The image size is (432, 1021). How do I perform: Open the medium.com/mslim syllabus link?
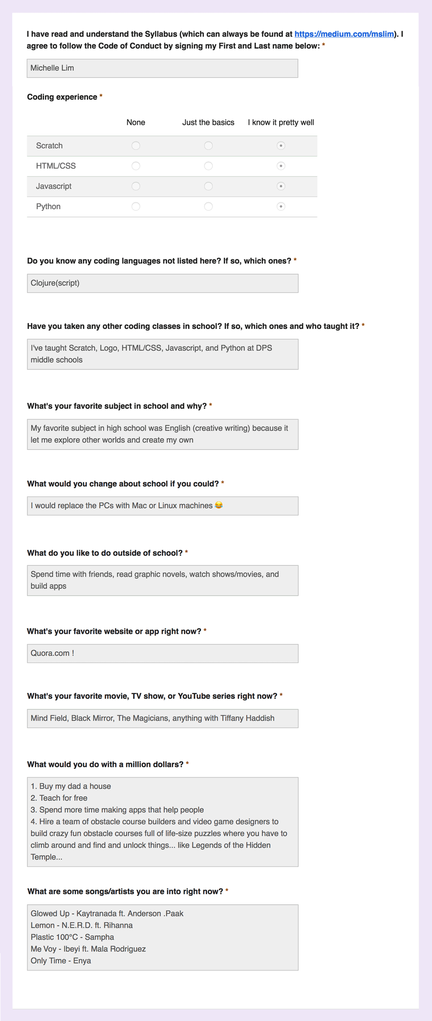click(x=344, y=34)
